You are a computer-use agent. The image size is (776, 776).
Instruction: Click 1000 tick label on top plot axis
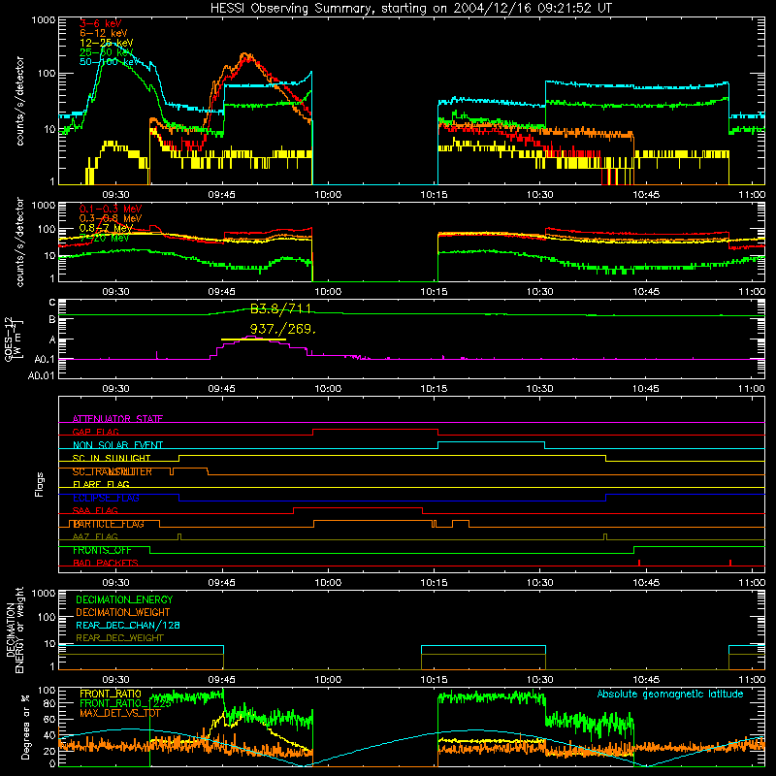tap(44, 20)
